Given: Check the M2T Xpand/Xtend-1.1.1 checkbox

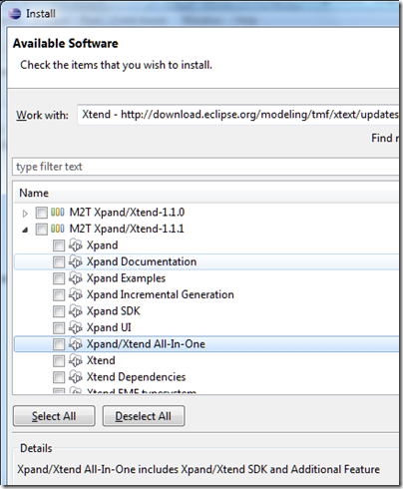Looking at the screenshot, I should tap(42, 230).
